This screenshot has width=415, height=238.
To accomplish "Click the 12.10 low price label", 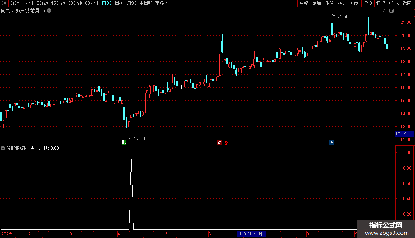I will coord(139,139).
